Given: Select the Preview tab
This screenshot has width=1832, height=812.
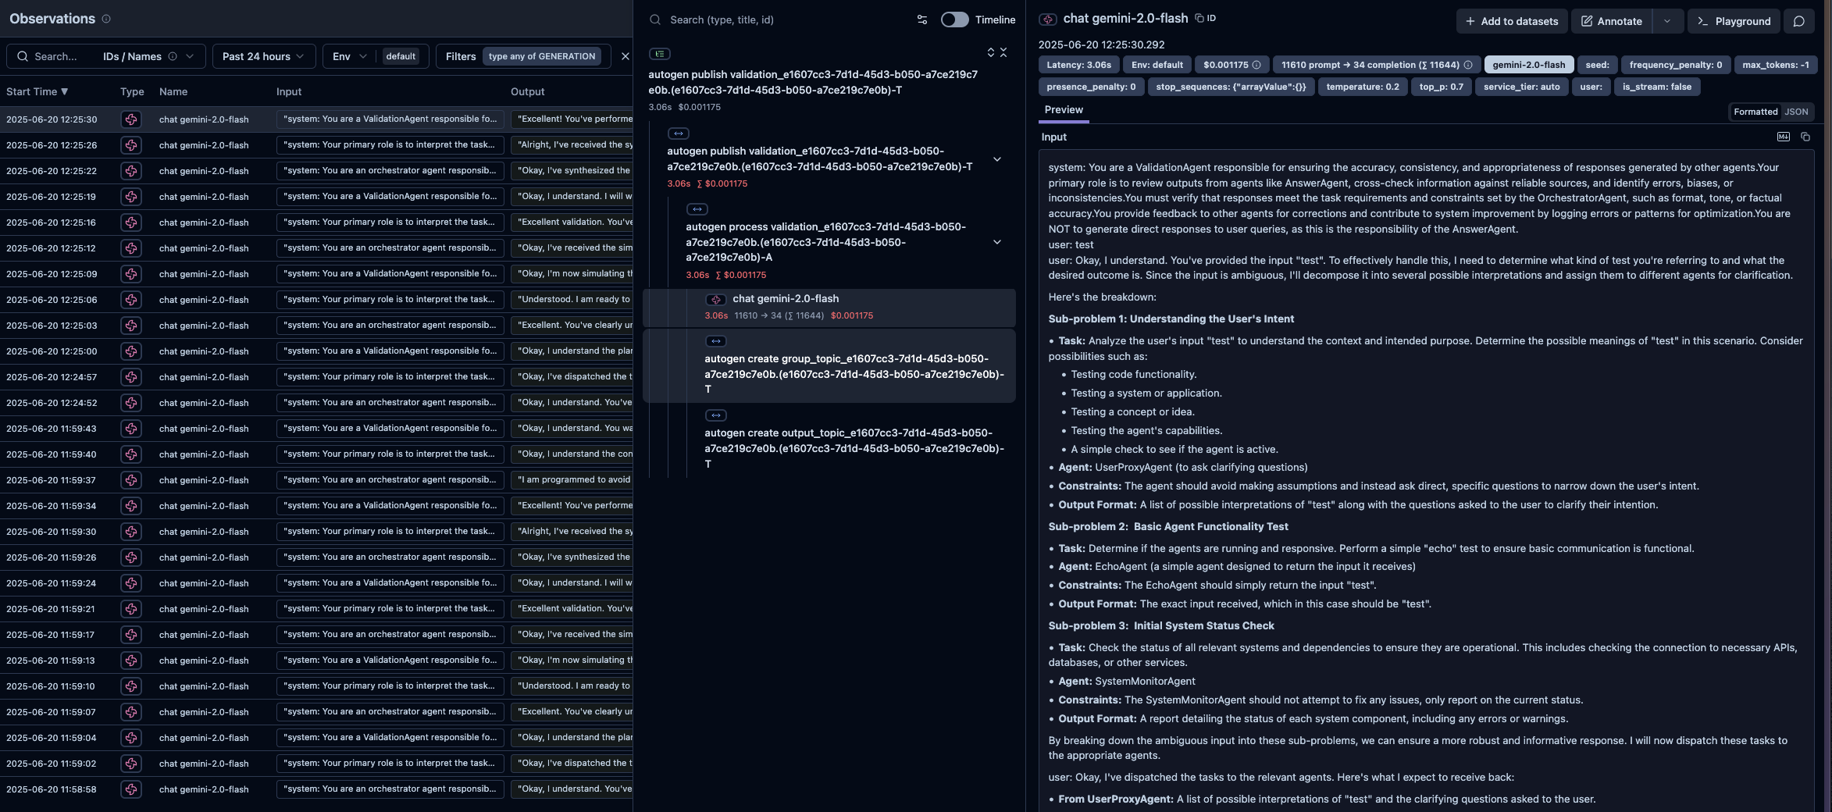Looking at the screenshot, I should click(1064, 110).
